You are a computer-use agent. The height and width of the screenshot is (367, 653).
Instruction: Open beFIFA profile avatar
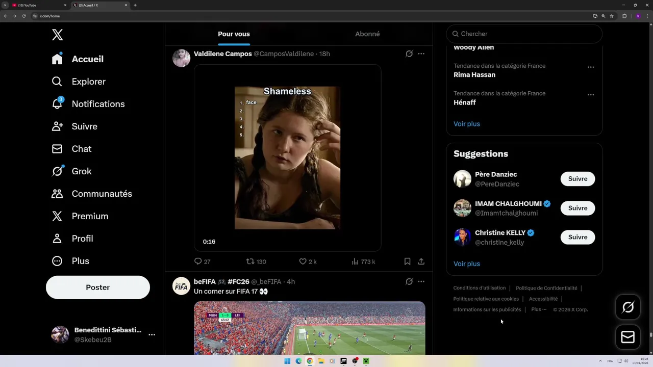(x=181, y=286)
